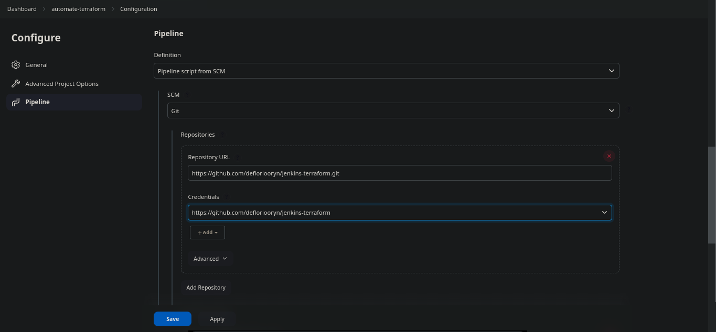The image size is (716, 332).
Task: Show help for Repository URL
Action: (x=238, y=157)
